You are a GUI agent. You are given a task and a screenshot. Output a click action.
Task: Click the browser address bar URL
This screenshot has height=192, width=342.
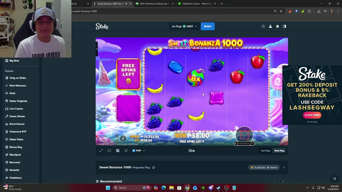pos(171,11)
